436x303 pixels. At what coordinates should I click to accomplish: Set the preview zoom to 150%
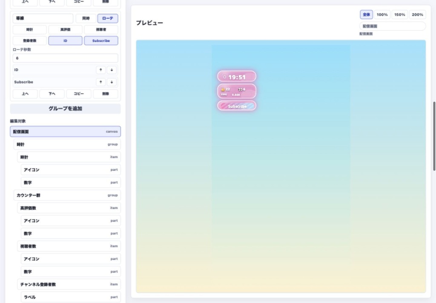[399, 14]
